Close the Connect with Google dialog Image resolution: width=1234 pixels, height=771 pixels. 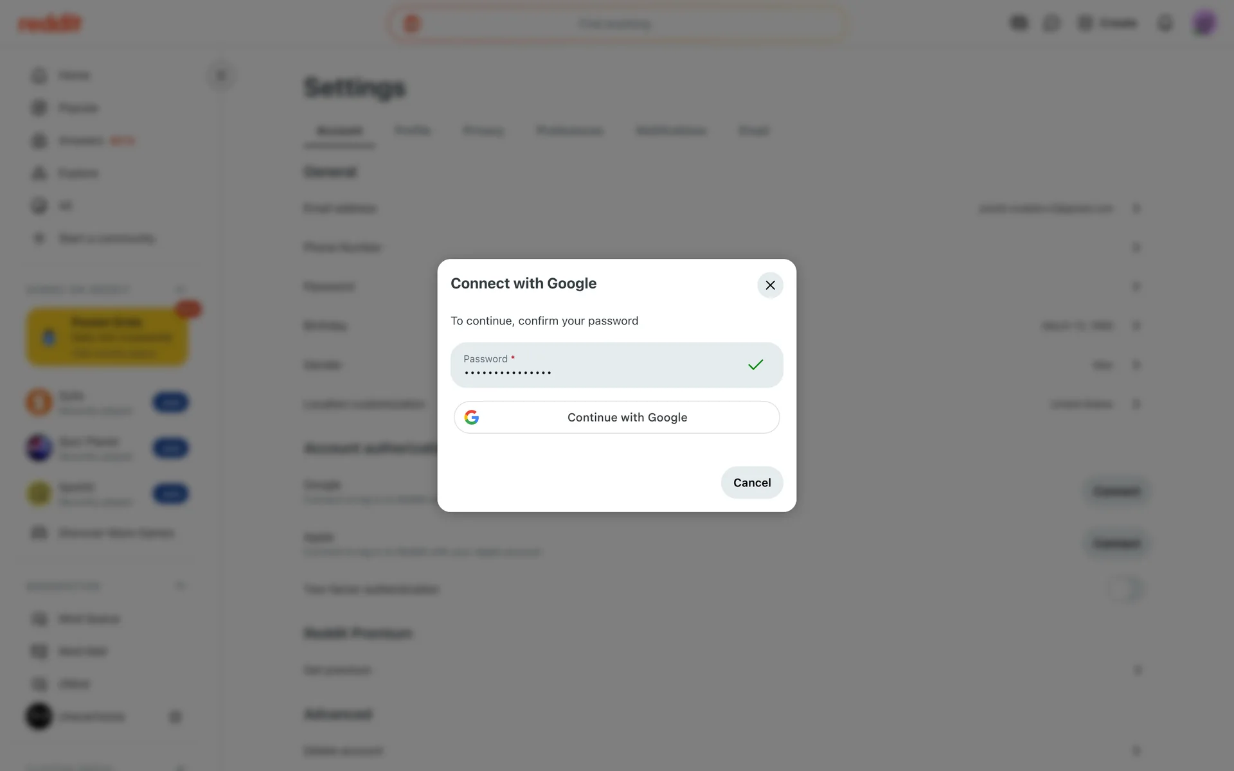770,285
